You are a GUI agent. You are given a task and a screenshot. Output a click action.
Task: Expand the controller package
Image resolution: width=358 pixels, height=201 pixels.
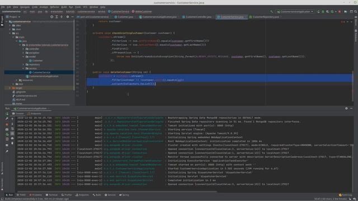[x=23, y=49]
